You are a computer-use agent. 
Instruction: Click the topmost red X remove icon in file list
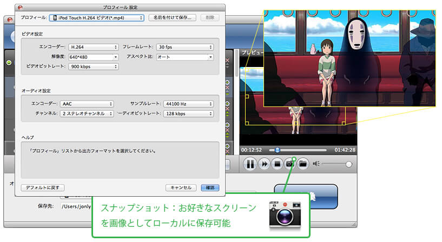coord(227,60)
